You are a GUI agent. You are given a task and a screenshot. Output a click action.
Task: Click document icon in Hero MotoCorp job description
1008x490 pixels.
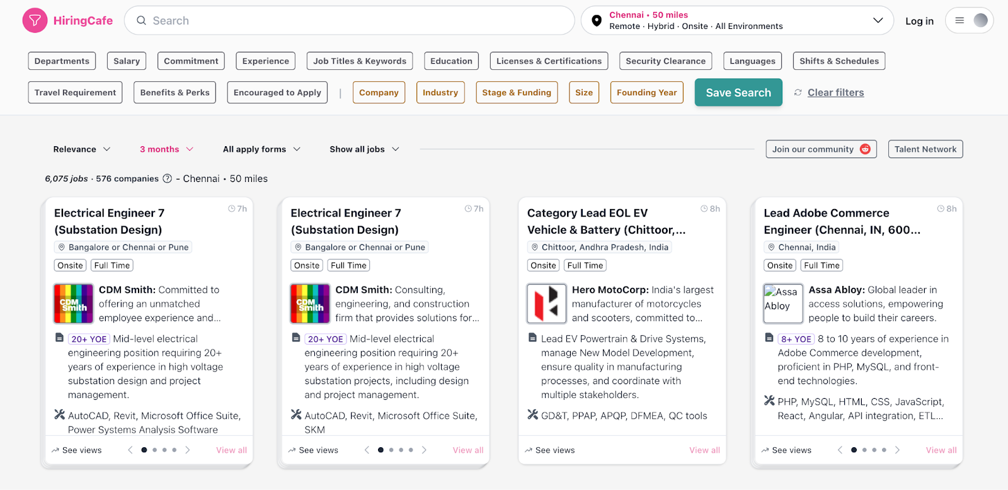[532, 338]
